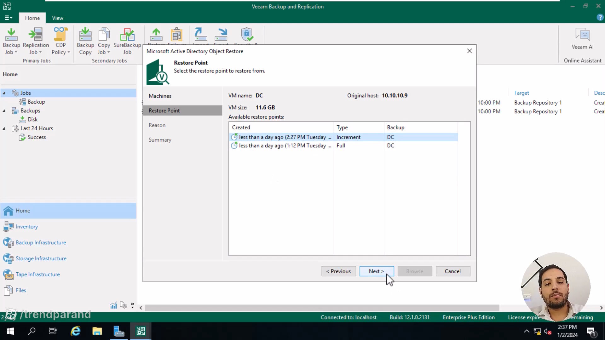Open the Windows Start menu
605x340 pixels.
tap(10, 331)
